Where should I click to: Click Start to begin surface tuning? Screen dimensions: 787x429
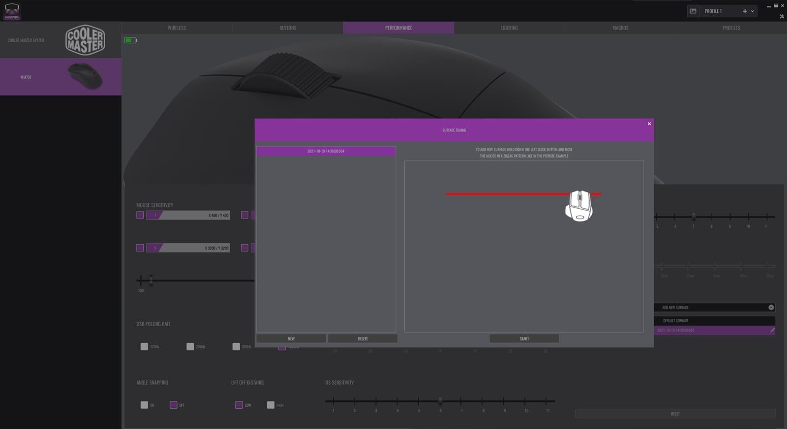(x=524, y=338)
